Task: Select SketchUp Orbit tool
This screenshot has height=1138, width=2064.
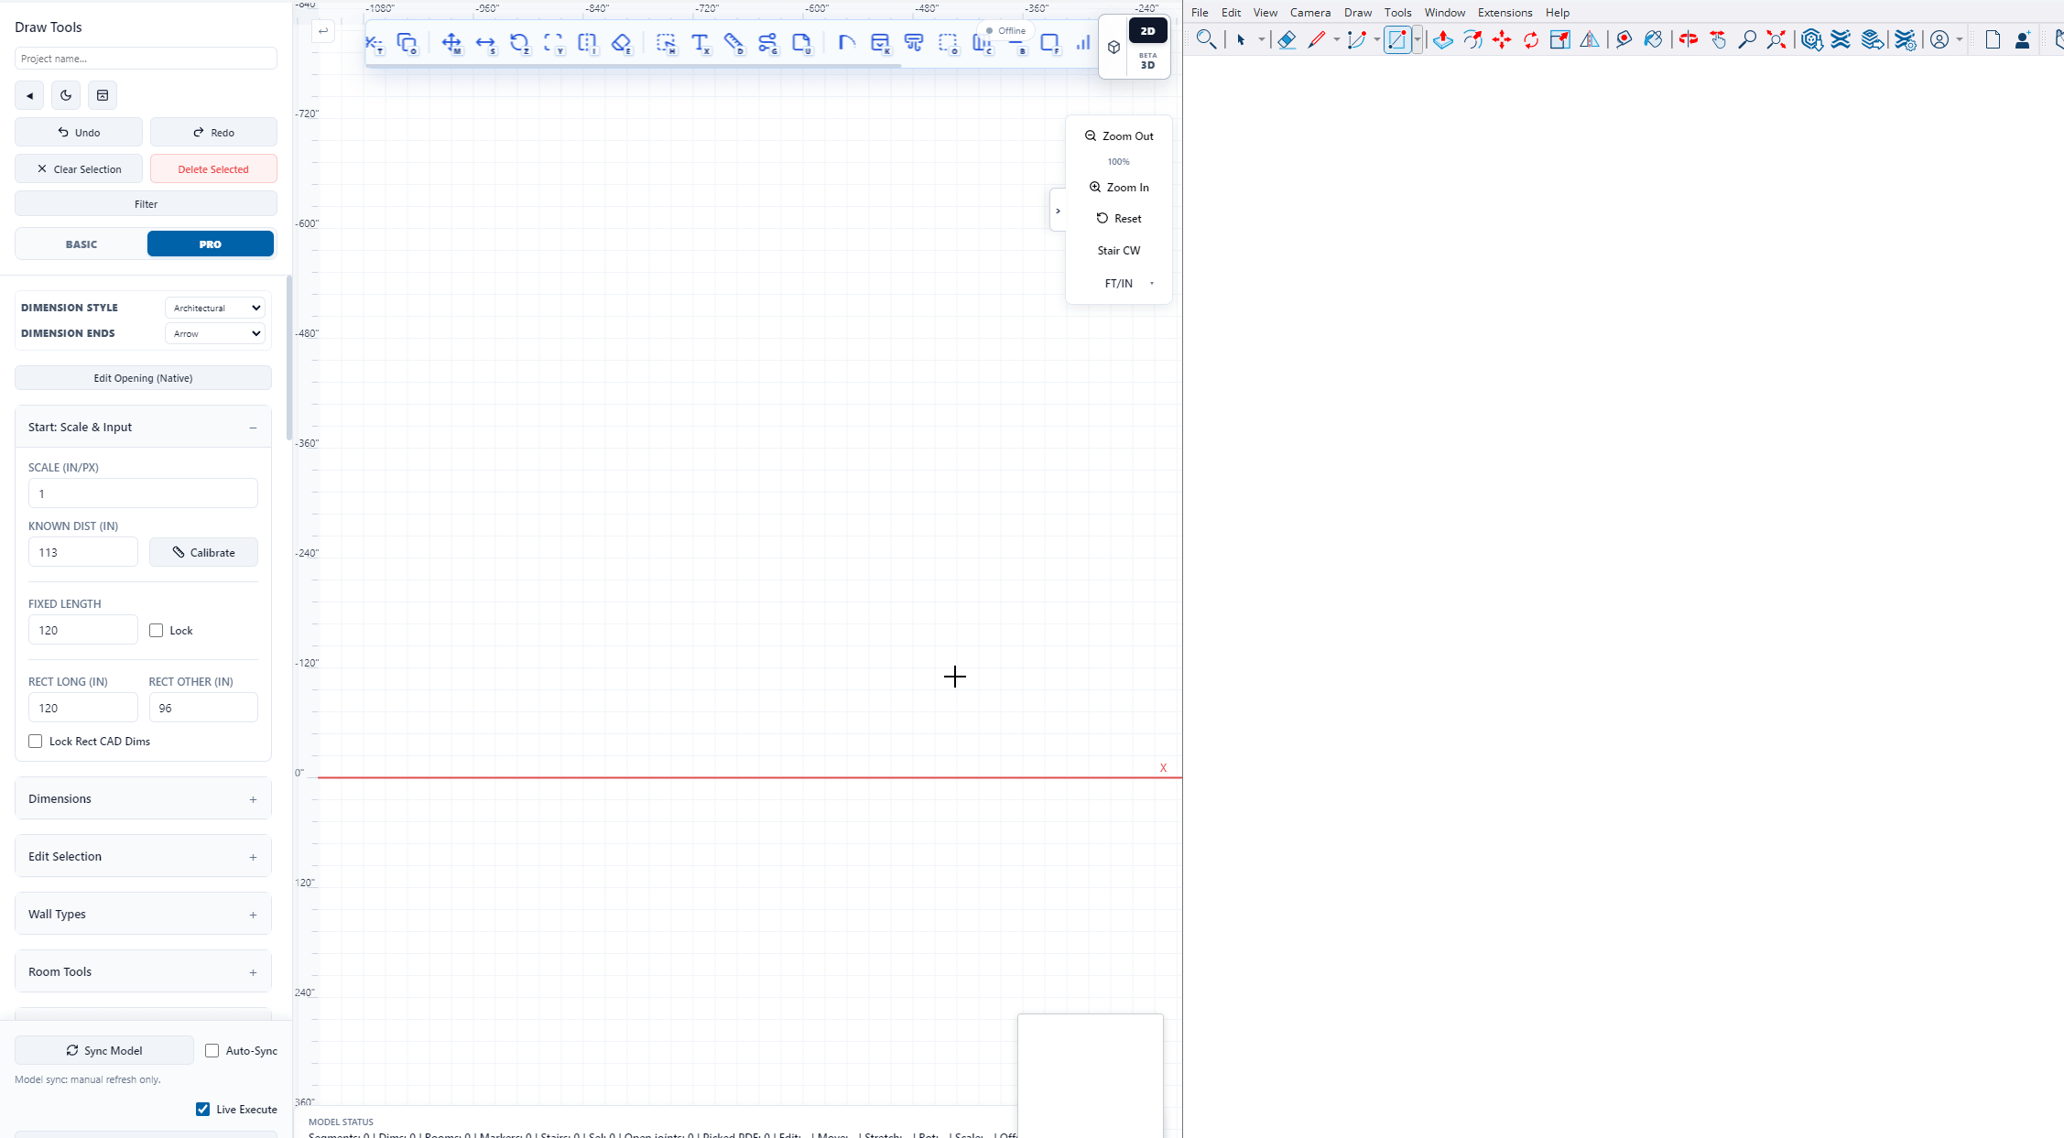Action: [1688, 39]
